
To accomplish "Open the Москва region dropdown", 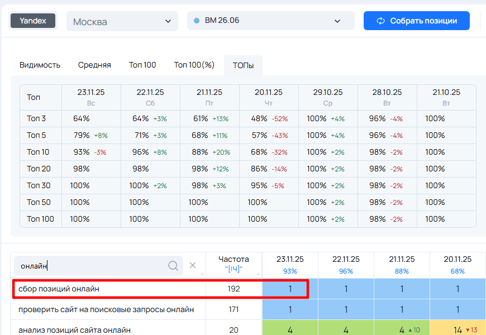I will click(x=122, y=21).
